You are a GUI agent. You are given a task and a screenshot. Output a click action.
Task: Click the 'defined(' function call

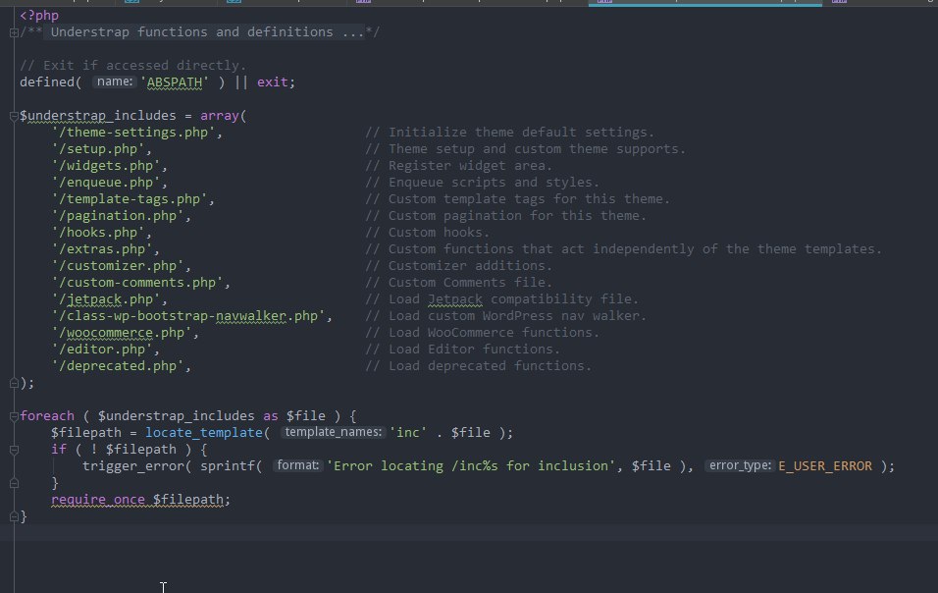coord(51,81)
